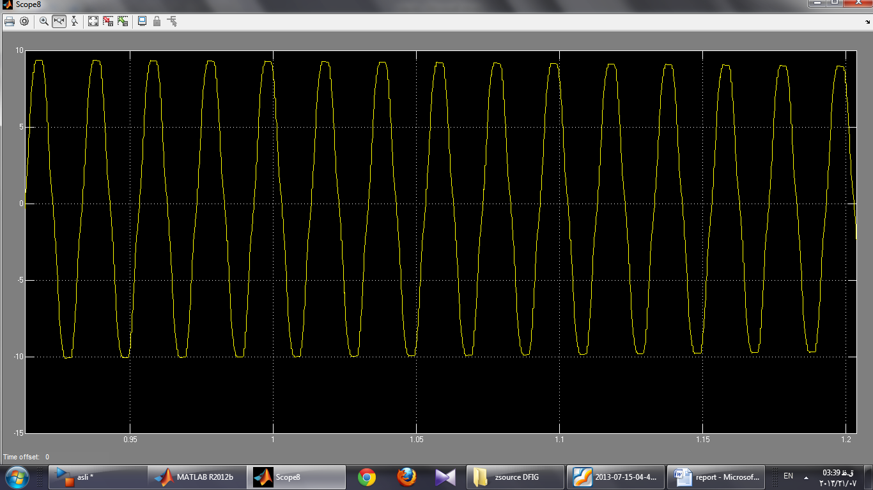Click the EN language indicator

coord(788,476)
